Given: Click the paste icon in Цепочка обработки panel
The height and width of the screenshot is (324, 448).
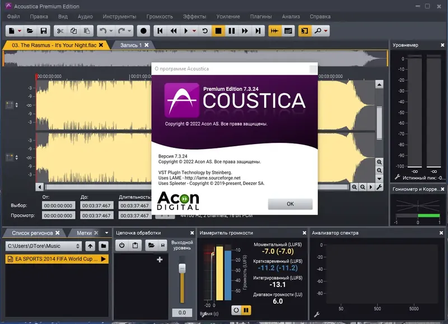Looking at the screenshot, I should [x=135, y=245].
